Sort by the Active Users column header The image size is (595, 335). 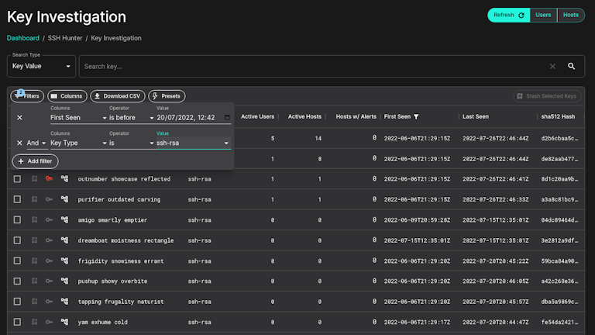coord(257,116)
